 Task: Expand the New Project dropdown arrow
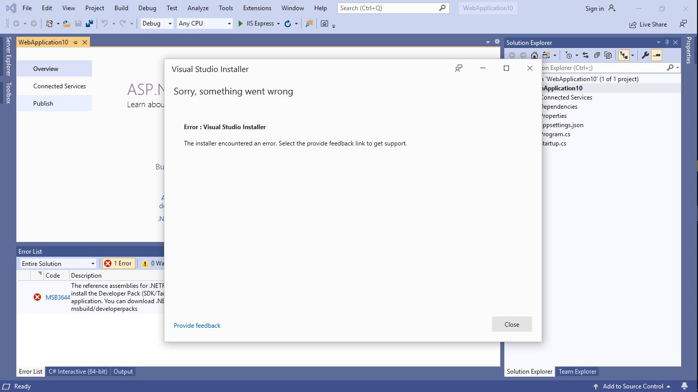58,23
